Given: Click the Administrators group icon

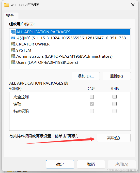Looking at the screenshot, I should 13,56.
